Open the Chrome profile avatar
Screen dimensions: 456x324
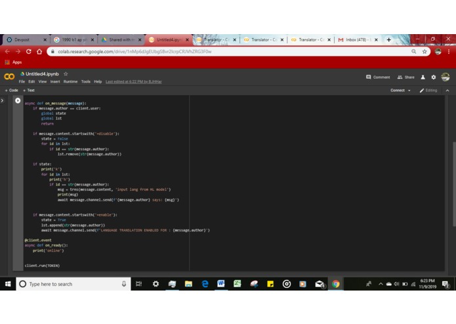coord(438,52)
